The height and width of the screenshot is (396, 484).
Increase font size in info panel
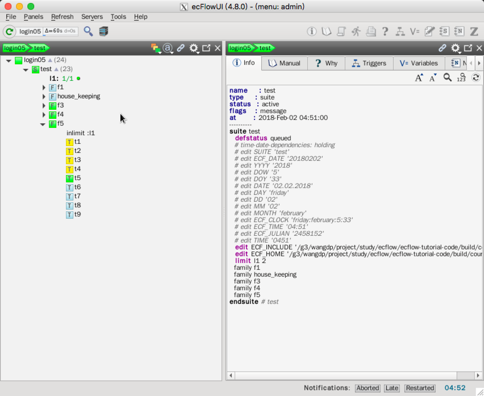pos(419,77)
